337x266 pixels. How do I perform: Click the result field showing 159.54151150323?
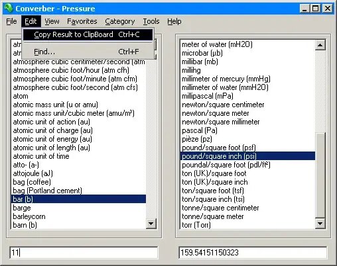(253, 253)
